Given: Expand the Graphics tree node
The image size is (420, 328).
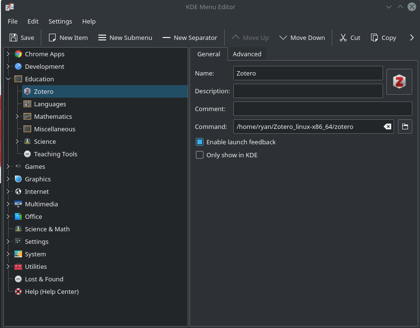Looking at the screenshot, I should click(8, 179).
